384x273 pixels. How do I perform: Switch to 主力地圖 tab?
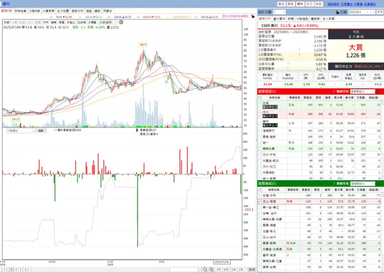pyautogui.click(x=63, y=11)
